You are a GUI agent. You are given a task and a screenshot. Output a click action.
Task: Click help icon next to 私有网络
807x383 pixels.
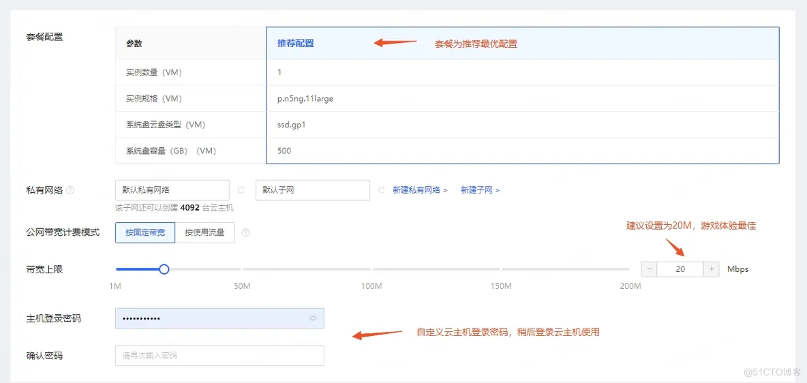[70, 190]
